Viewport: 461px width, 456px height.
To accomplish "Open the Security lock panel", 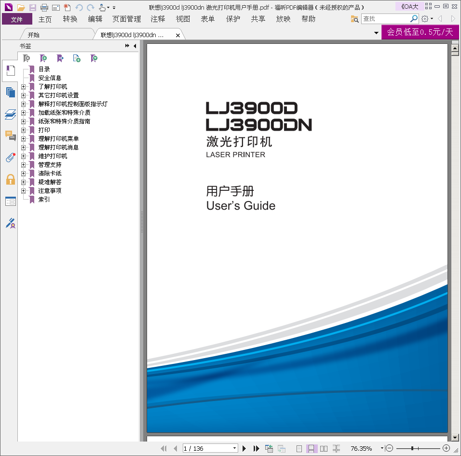I will [x=11, y=179].
